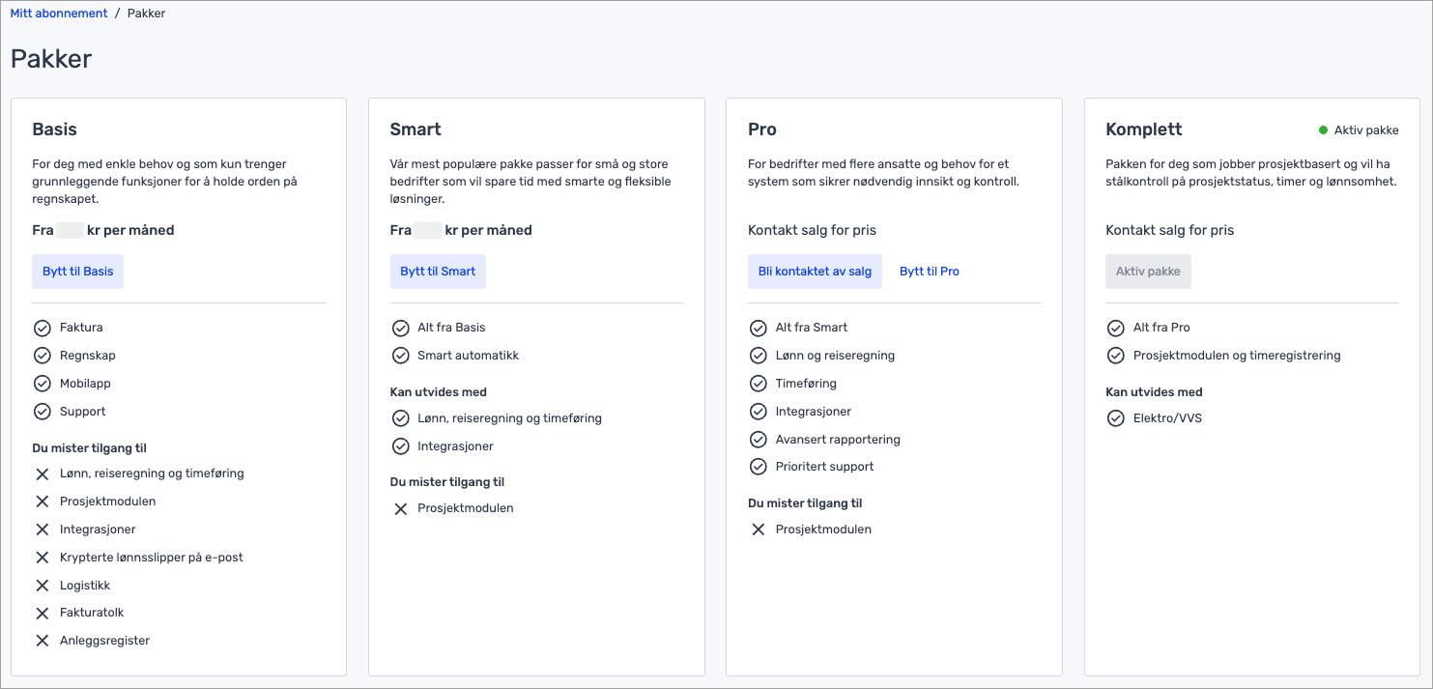Viewport: 1433px width, 689px height.
Task: Click the X icon beside Prosjektmodulen in Pro card
Action: (758, 530)
